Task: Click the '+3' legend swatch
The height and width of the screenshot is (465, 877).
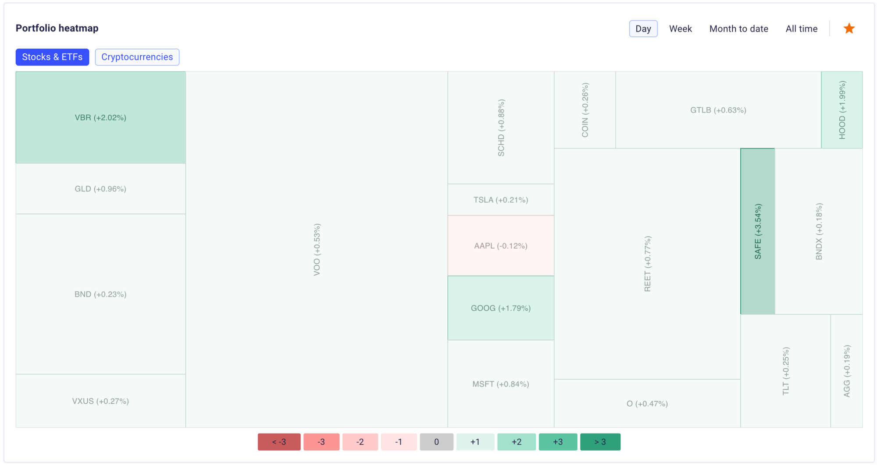Action: [558, 442]
